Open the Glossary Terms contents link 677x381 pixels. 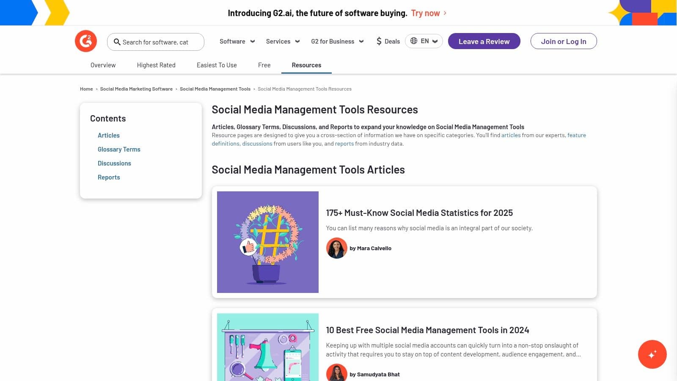point(119,149)
